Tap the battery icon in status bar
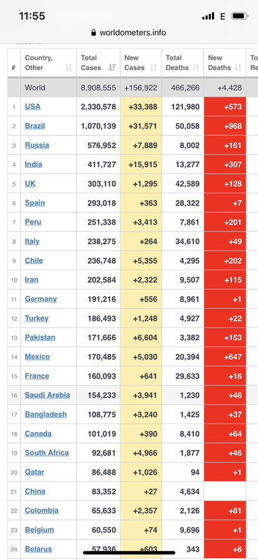Screen dimensions: 258x560 click(239, 16)
